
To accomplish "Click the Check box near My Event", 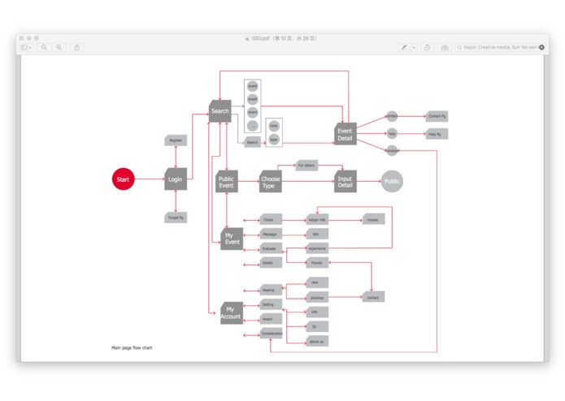I will [x=271, y=219].
